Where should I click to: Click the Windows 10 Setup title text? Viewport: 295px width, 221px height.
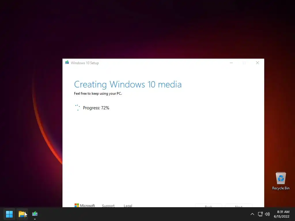coord(85,63)
